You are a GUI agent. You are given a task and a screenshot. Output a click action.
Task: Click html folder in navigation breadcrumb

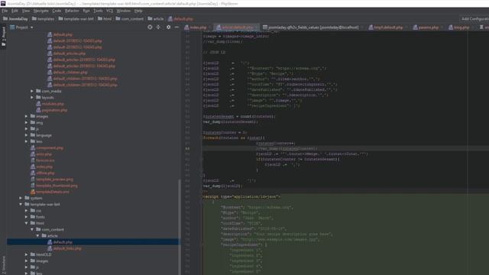[105, 18]
